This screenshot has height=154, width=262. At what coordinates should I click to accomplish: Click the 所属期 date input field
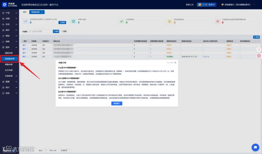(40, 31)
